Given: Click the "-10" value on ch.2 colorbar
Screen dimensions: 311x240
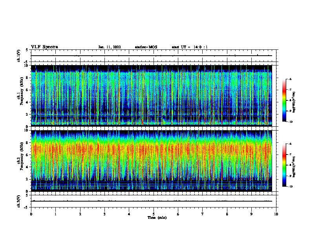Looking at the screenshot, I should click(x=290, y=187).
